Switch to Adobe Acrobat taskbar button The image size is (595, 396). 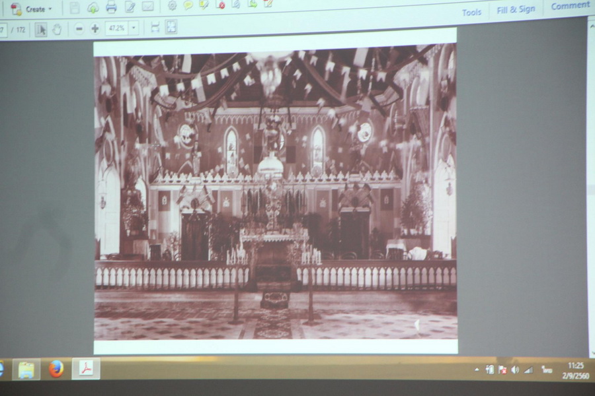[x=86, y=368]
